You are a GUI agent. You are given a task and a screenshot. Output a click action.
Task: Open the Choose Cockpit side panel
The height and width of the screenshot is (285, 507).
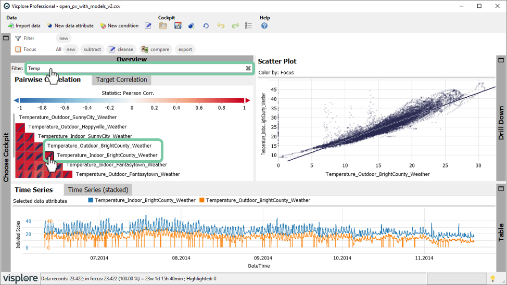click(x=6, y=158)
